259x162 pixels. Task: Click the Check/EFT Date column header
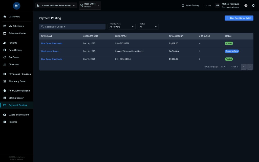(x=91, y=36)
